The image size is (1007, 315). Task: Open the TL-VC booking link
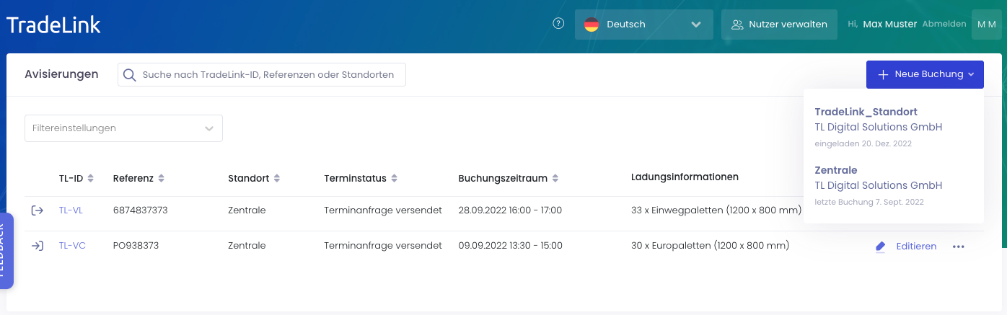[72, 246]
